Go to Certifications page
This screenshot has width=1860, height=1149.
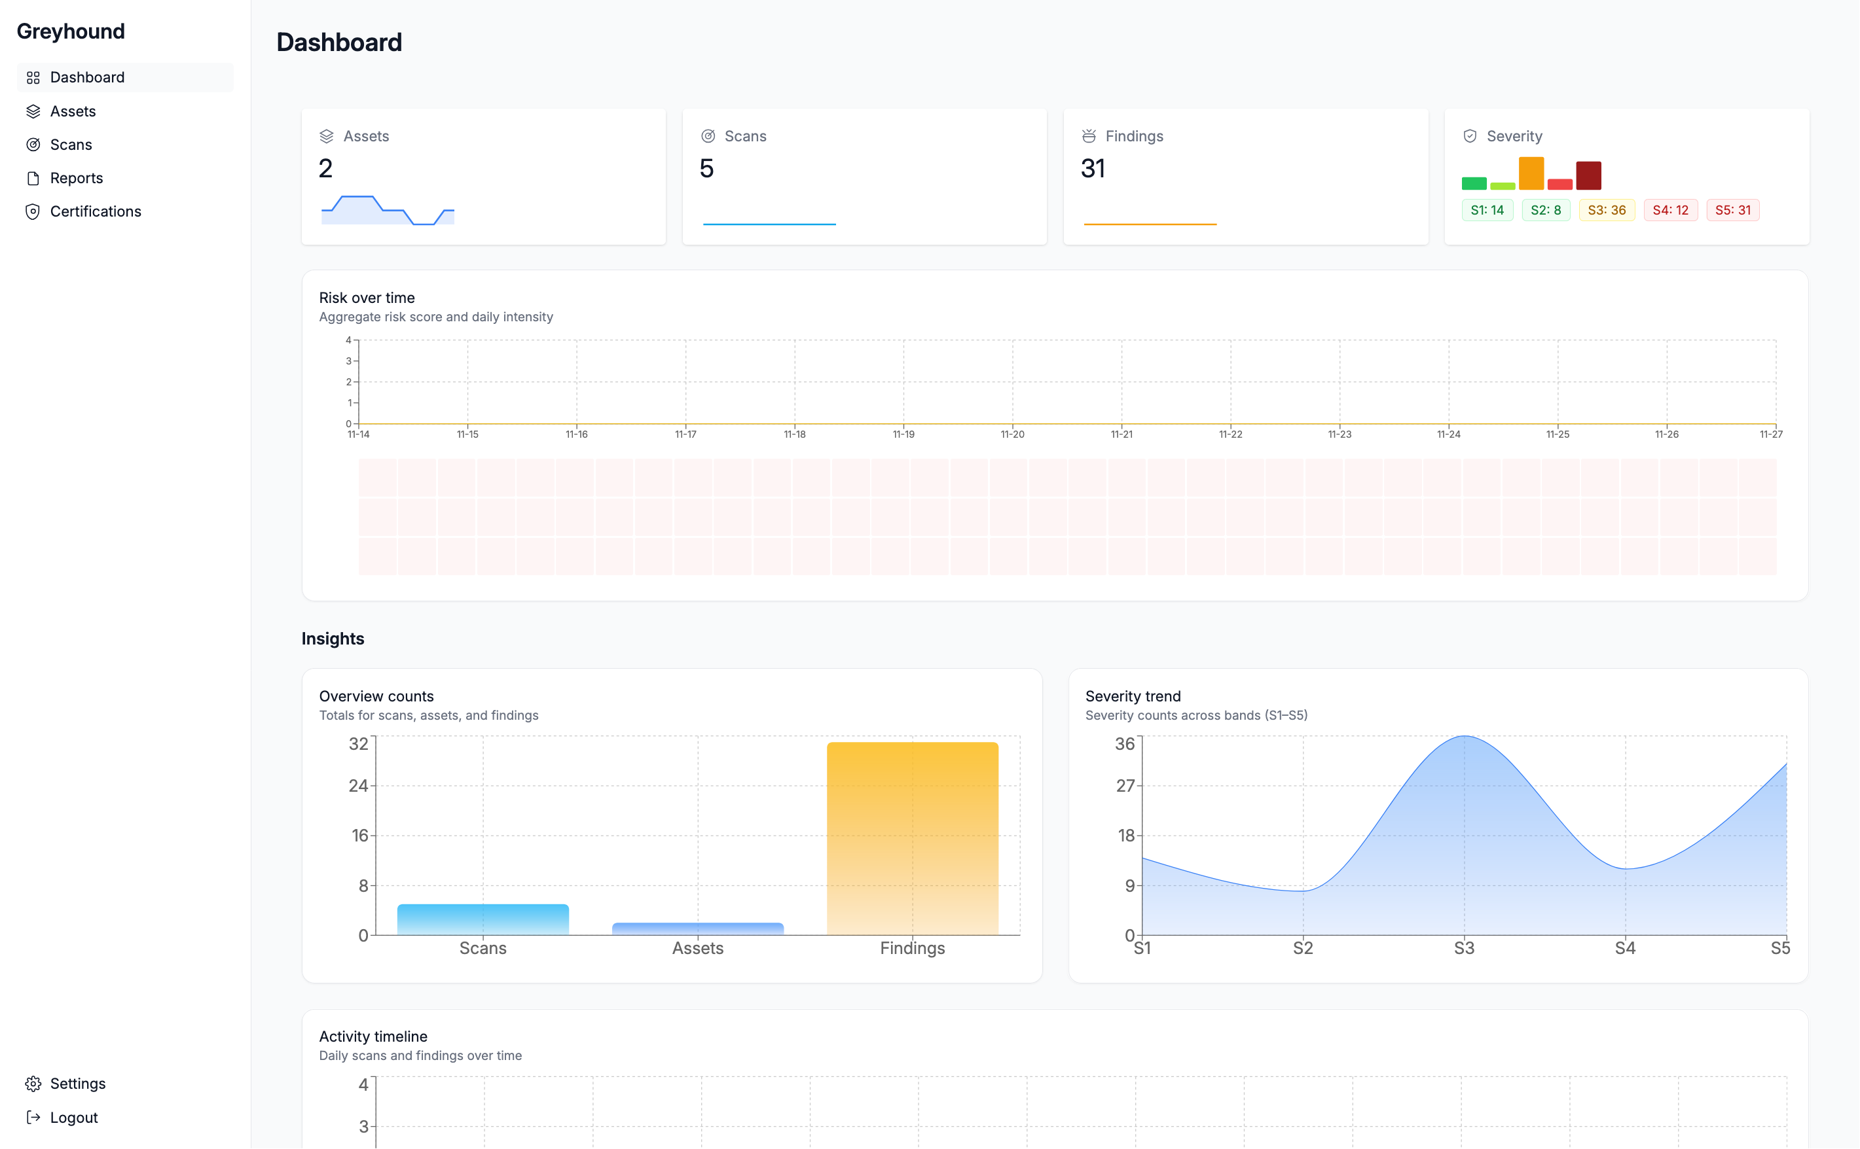(95, 211)
